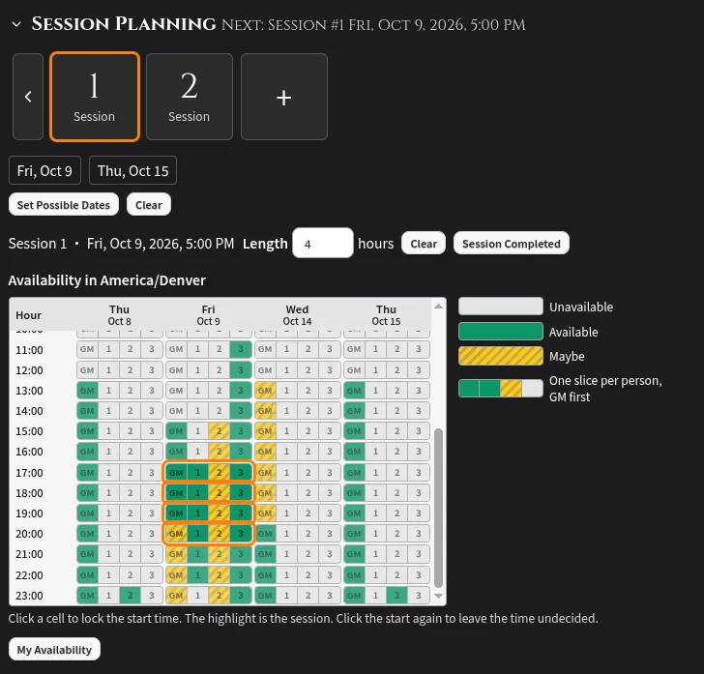Open Set Possible Dates
The width and height of the screenshot is (704, 674).
pyautogui.click(x=64, y=205)
